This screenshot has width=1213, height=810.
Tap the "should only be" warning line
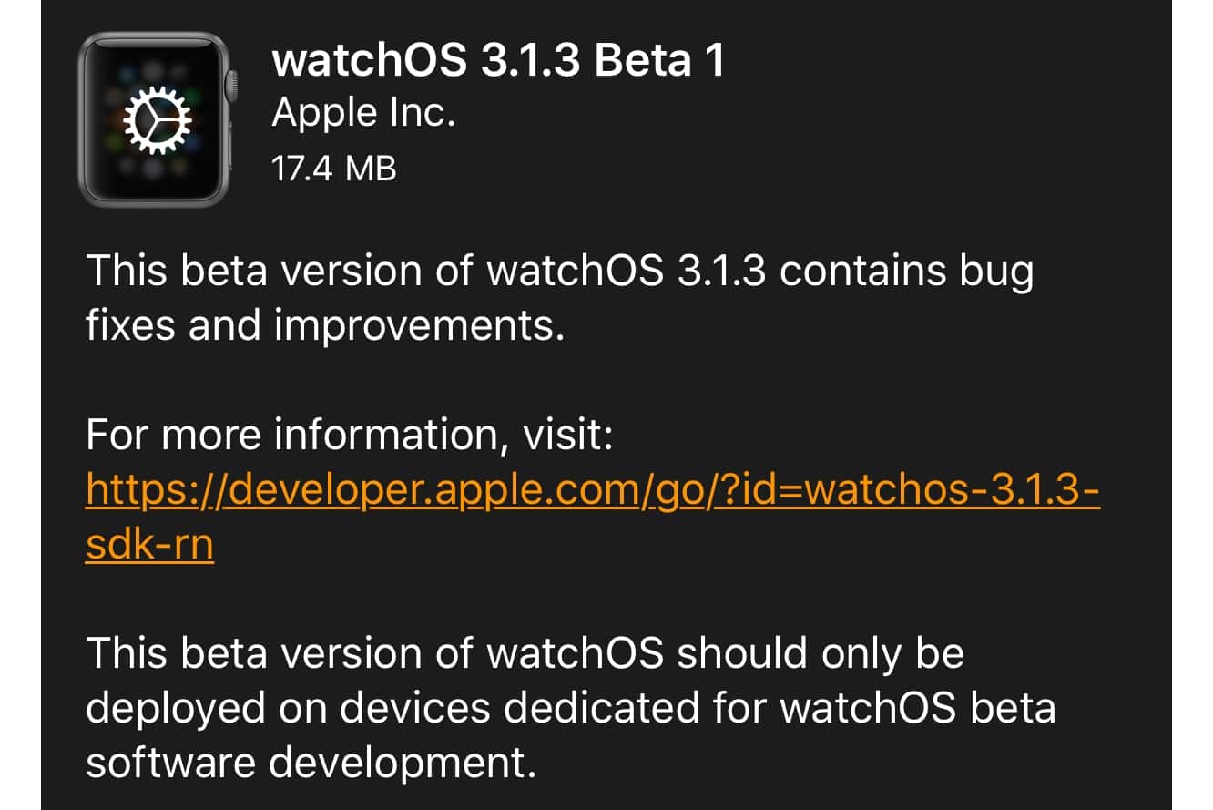[x=820, y=654]
